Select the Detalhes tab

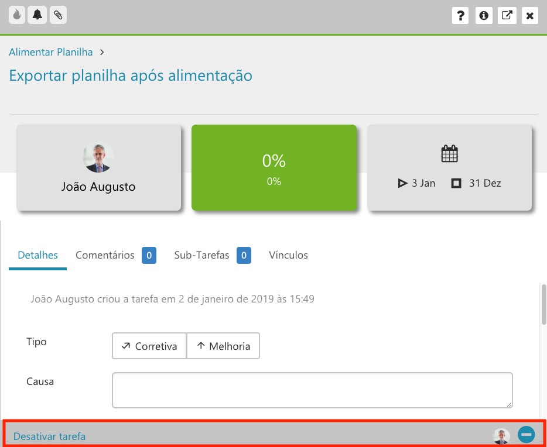pyautogui.click(x=37, y=255)
